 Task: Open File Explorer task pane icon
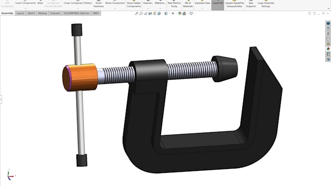[x=328, y=34]
